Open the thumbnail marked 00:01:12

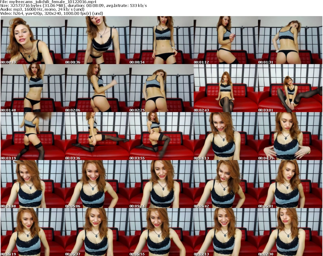(x=226, y=40)
